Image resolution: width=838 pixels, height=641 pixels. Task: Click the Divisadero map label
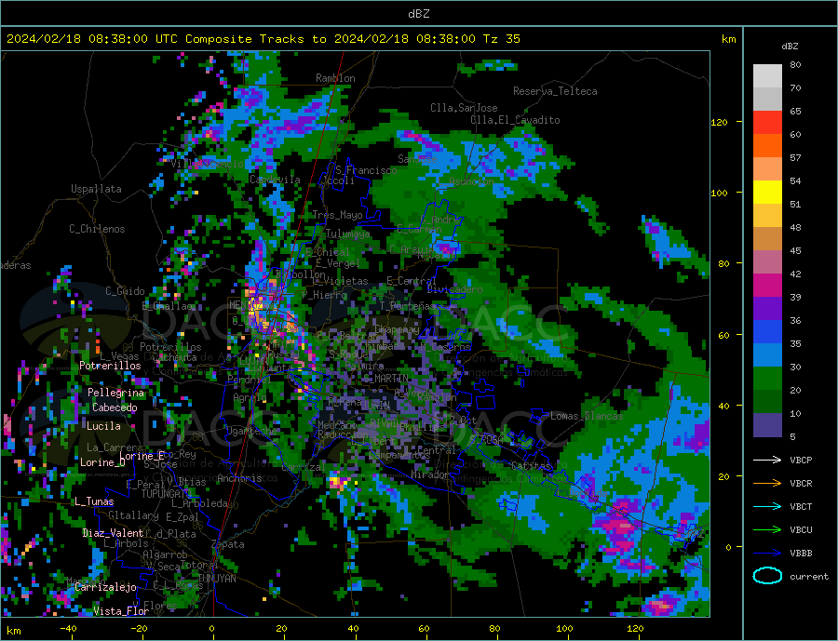click(x=454, y=289)
